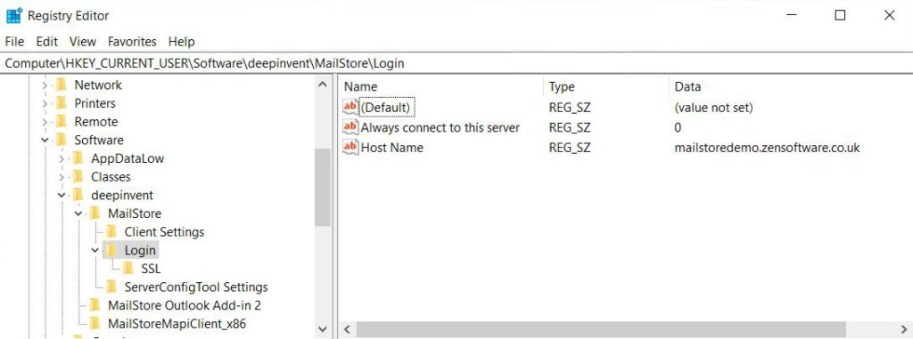Click the deepinvent folder icon
Screen dimensions: 913x339
coord(78,196)
